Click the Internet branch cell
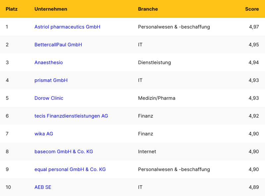 point(147,151)
